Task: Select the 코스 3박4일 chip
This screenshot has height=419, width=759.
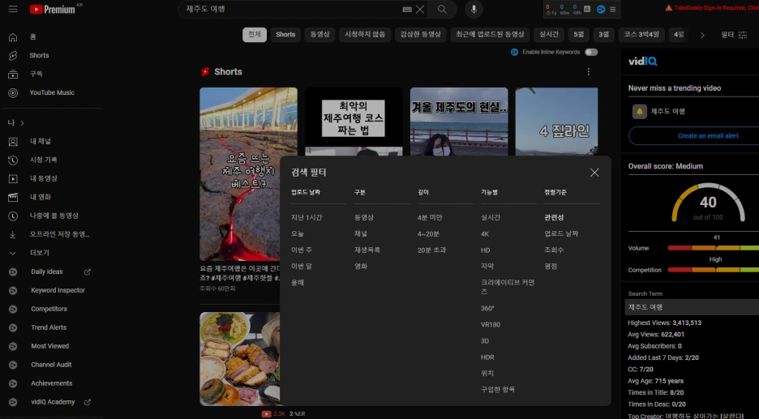Action: [641, 34]
